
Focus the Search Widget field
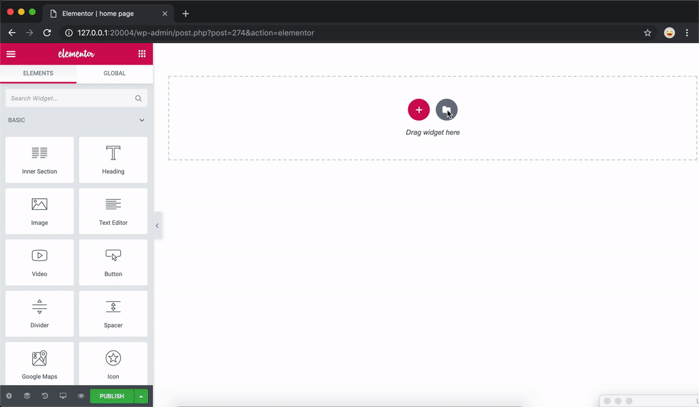(76, 98)
